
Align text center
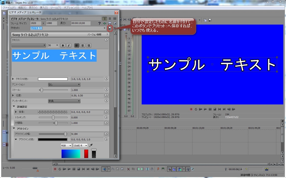(x=83, y=46)
